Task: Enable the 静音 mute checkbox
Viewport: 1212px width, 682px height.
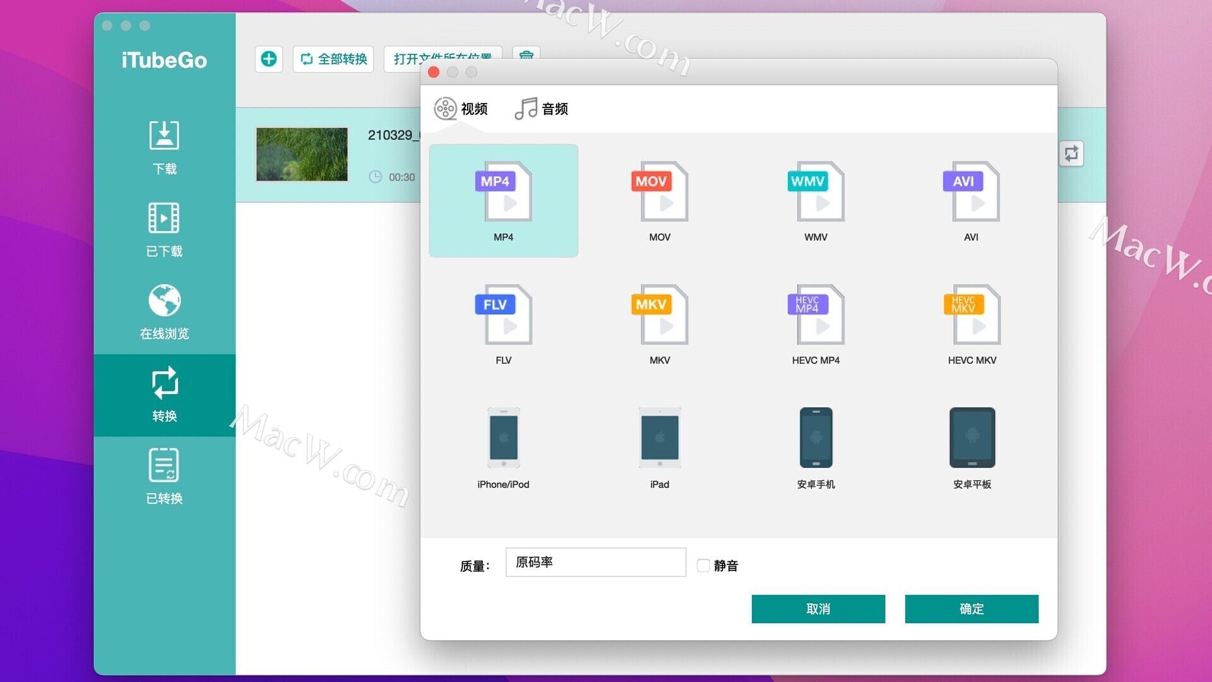Action: pyautogui.click(x=703, y=565)
